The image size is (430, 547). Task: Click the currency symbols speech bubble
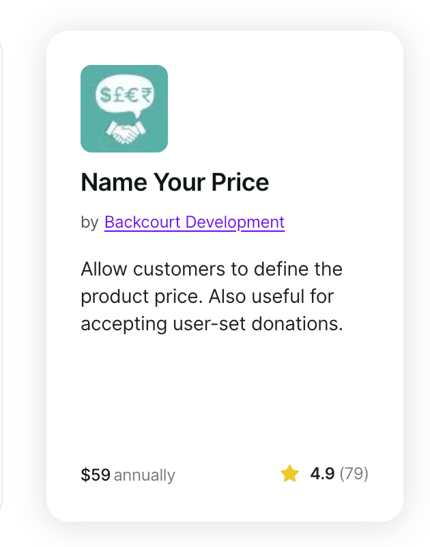pyautogui.click(x=124, y=96)
